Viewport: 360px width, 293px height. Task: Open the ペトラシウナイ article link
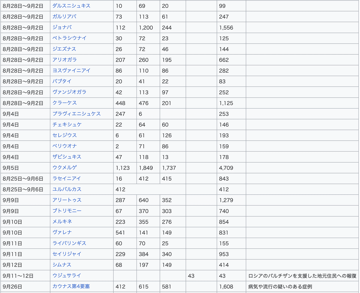[70, 38]
